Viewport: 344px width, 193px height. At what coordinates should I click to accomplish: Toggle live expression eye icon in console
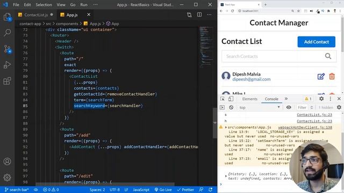289,107
